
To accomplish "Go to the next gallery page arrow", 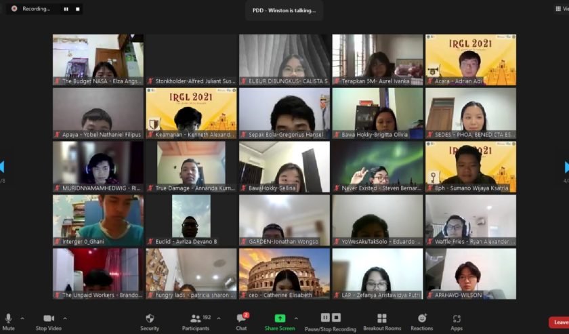I will pos(566,167).
